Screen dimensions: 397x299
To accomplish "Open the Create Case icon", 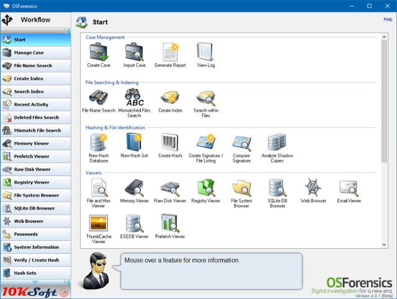I will click(x=99, y=52).
